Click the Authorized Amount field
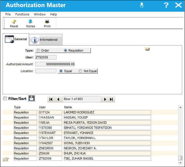The height and width of the screenshot is (167, 185). pos(55,64)
